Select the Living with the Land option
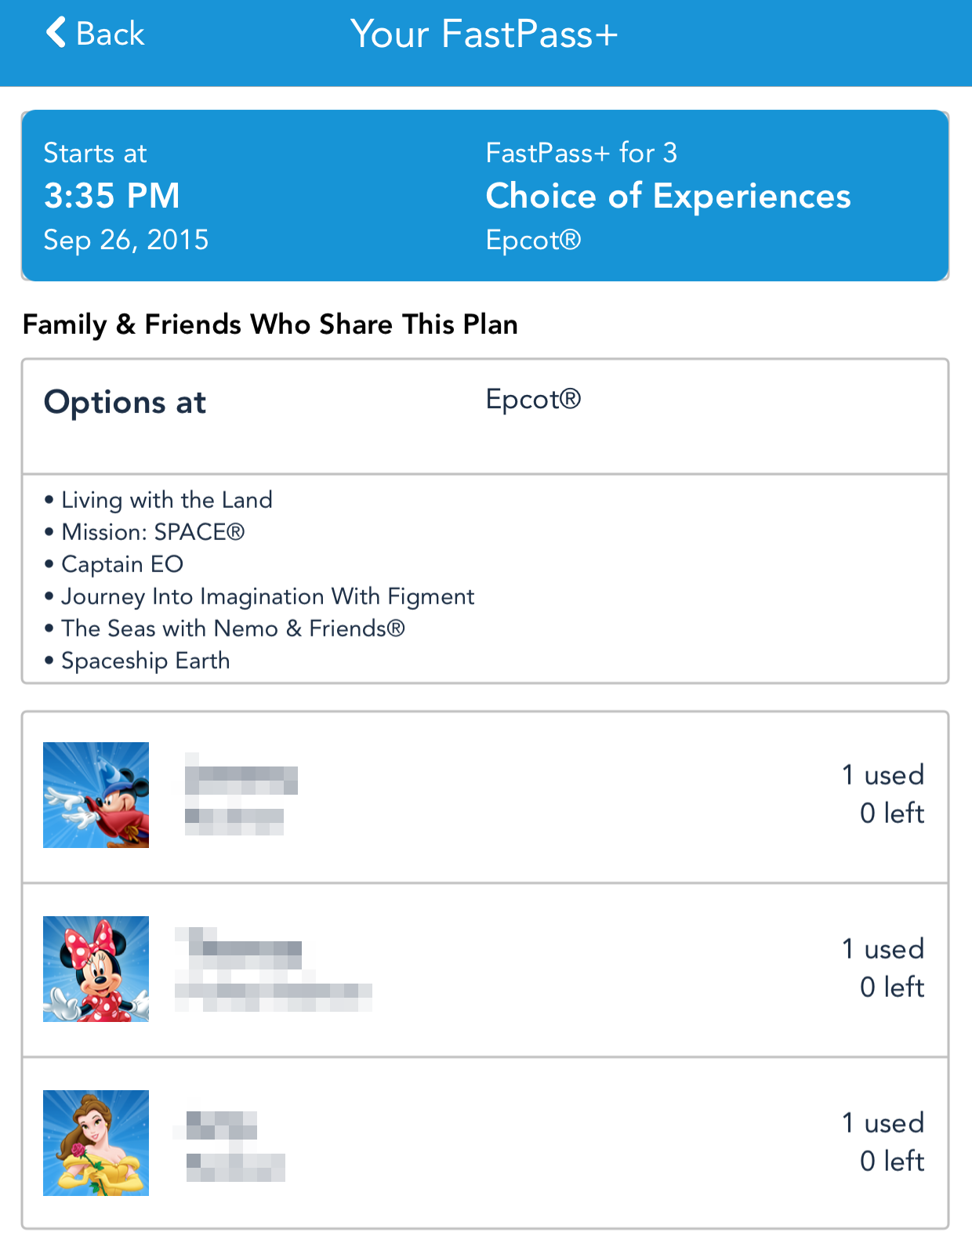 click(167, 500)
